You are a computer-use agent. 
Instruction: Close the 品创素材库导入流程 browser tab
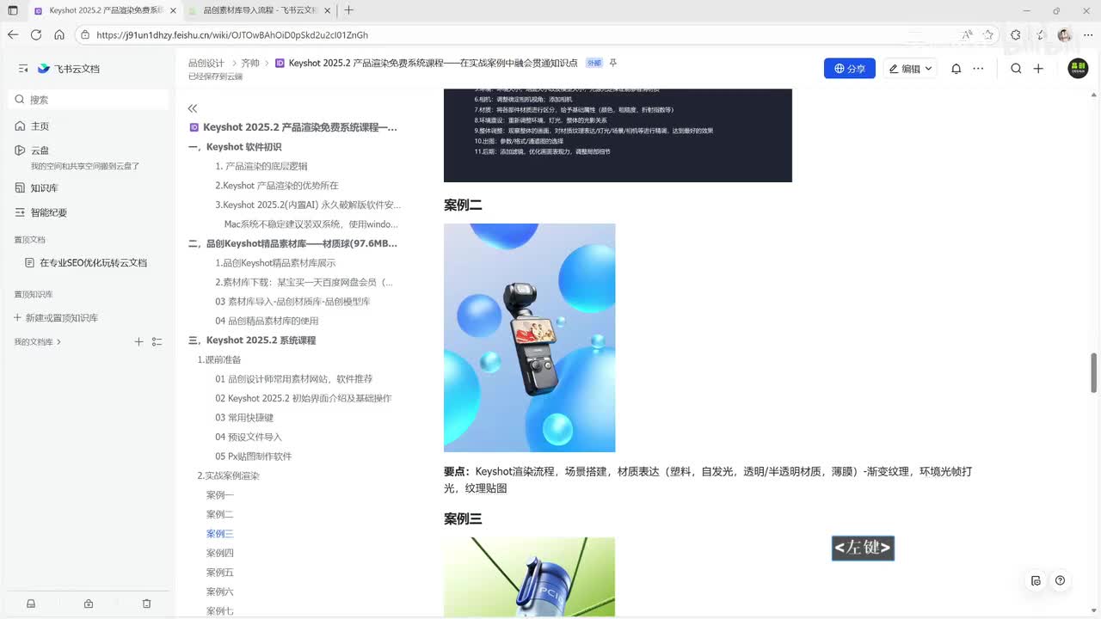(x=327, y=11)
